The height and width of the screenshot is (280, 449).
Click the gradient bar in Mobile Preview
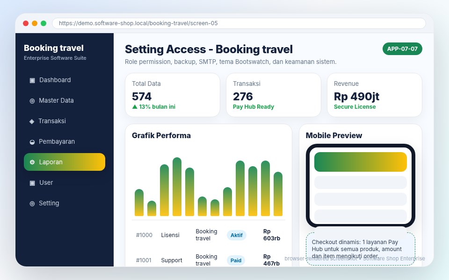pyautogui.click(x=361, y=162)
